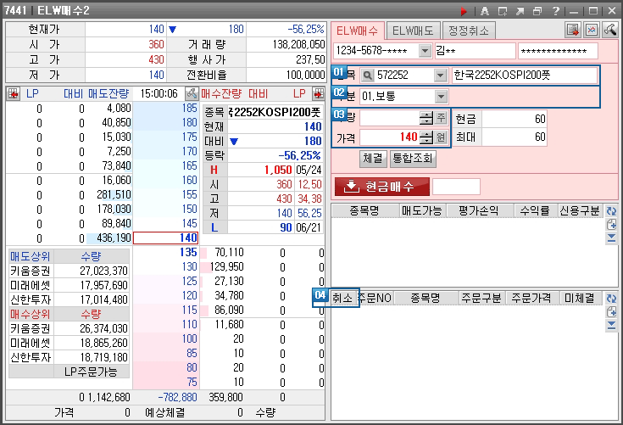Open order settings via top-right hammer icon
This screenshot has width=623, height=425.
[610, 30]
